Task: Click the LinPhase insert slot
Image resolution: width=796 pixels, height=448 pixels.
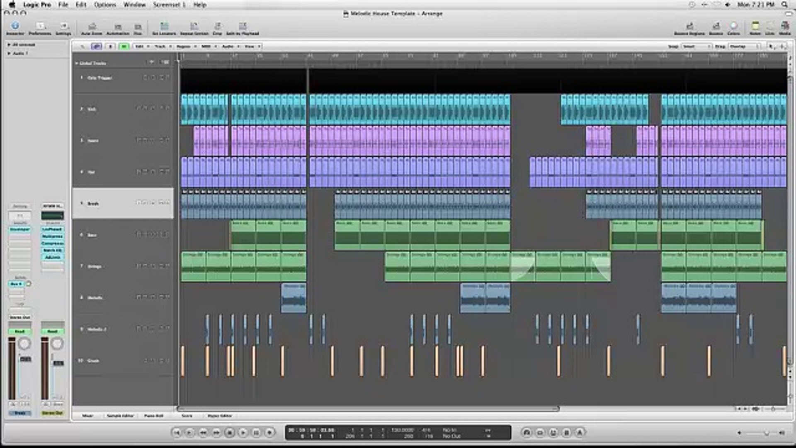Action: click(x=52, y=229)
